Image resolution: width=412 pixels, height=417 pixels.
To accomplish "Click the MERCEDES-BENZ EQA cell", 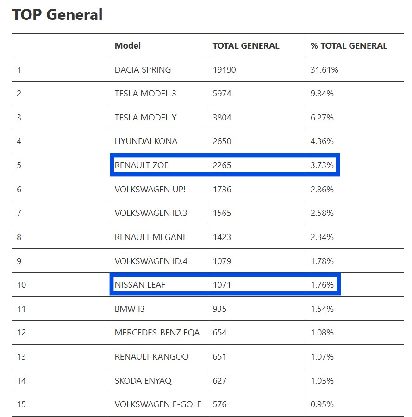I will 157,333.
